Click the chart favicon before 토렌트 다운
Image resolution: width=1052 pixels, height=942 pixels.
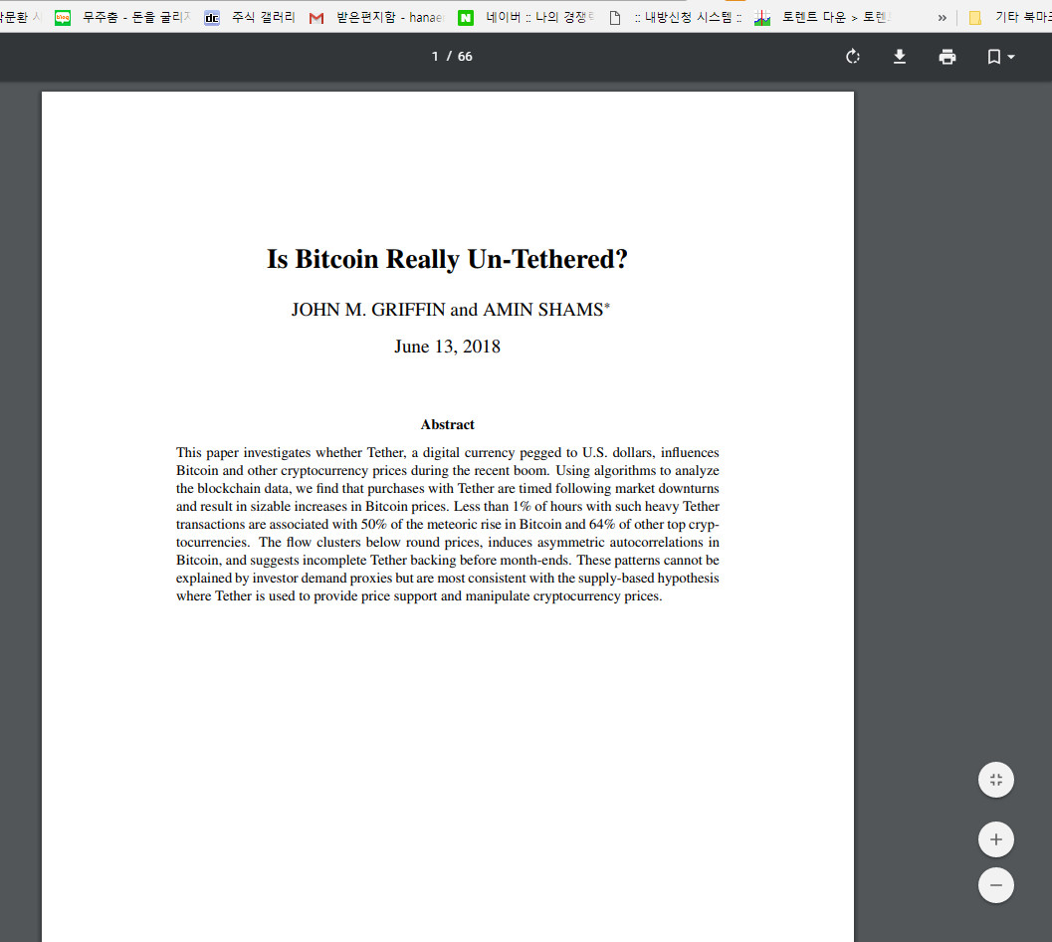click(x=762, y=18)
